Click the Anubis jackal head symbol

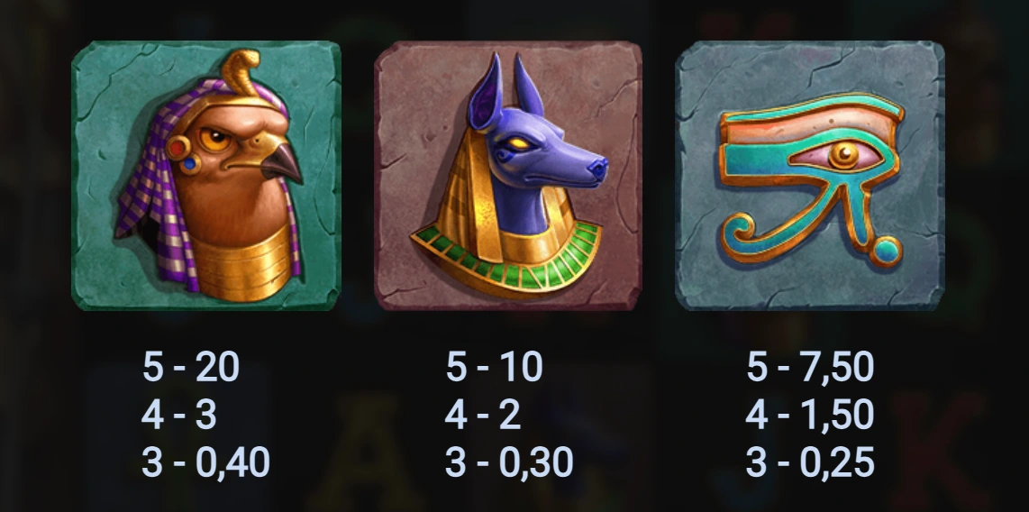pyautogui.click(x=508, y=175)
